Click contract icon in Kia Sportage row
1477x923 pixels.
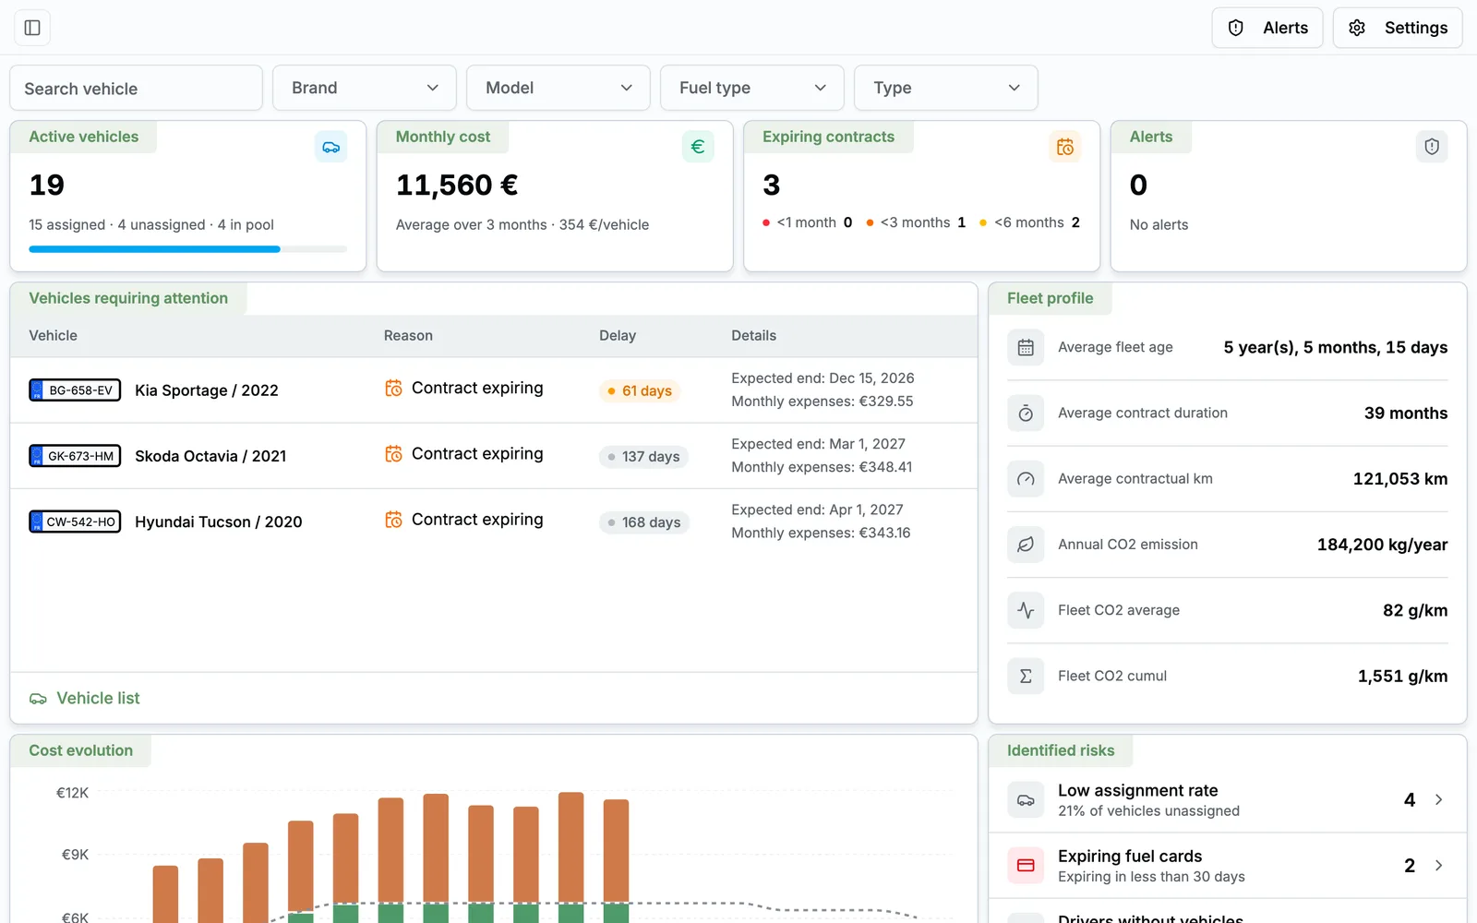point(393,389)
